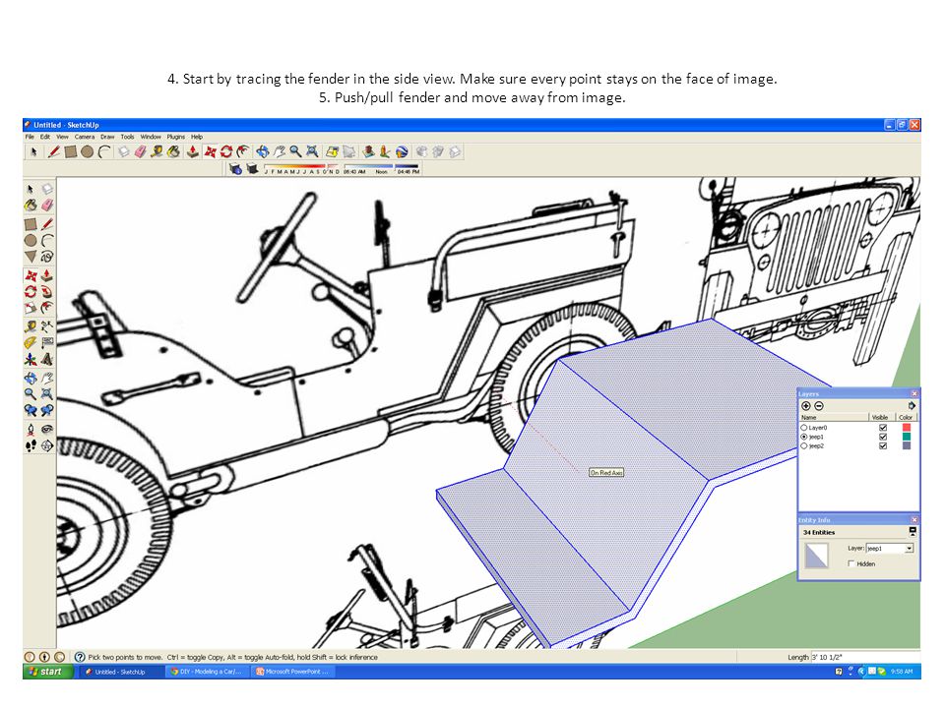Screen dimensions: 945x708
Task: Activate the Walk footprints tool
Action: point(31,446)
